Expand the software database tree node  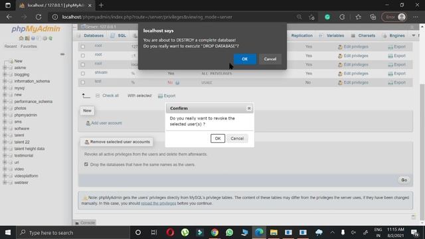coord(5,128)
